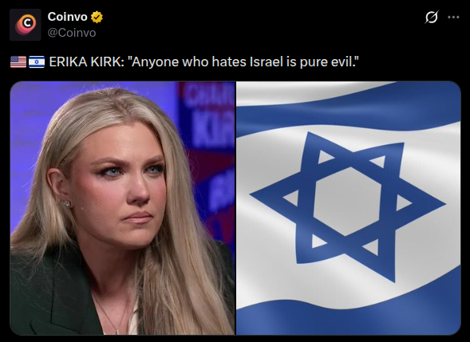Open the right Israel flag image
The width and height of the screenshot is (470, 342).
click(x=348, y=208)
